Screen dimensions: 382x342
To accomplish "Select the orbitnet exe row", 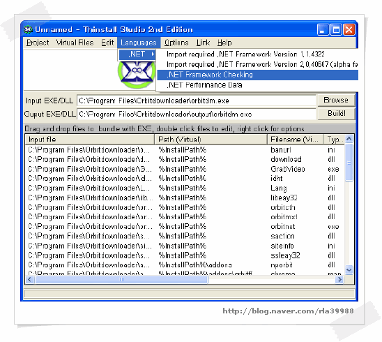I will coord(185,227).
